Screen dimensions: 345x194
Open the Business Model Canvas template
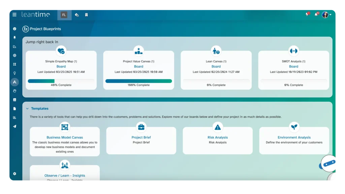[x=65, y=137]
